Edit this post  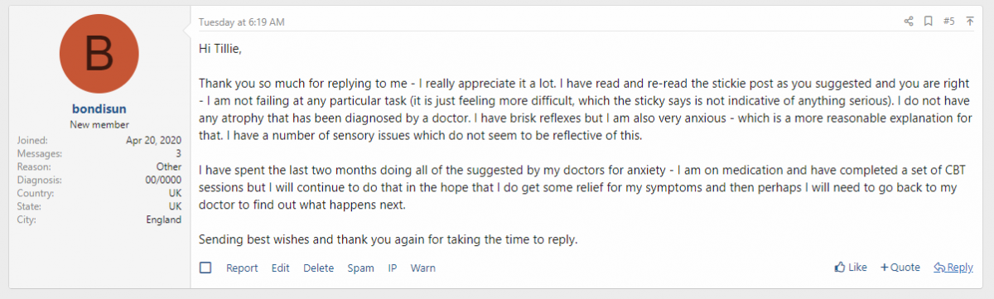point(281,268)
